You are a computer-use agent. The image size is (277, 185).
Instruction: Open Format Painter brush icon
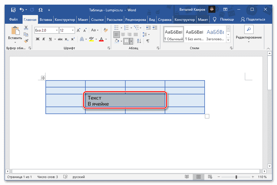[26, 40]
